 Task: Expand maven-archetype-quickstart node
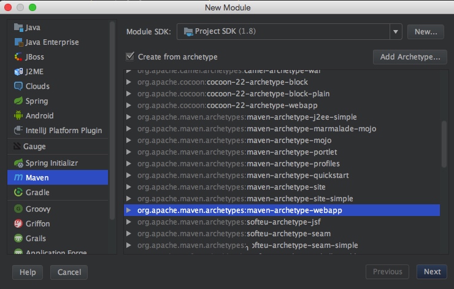(x=129, y=175)
